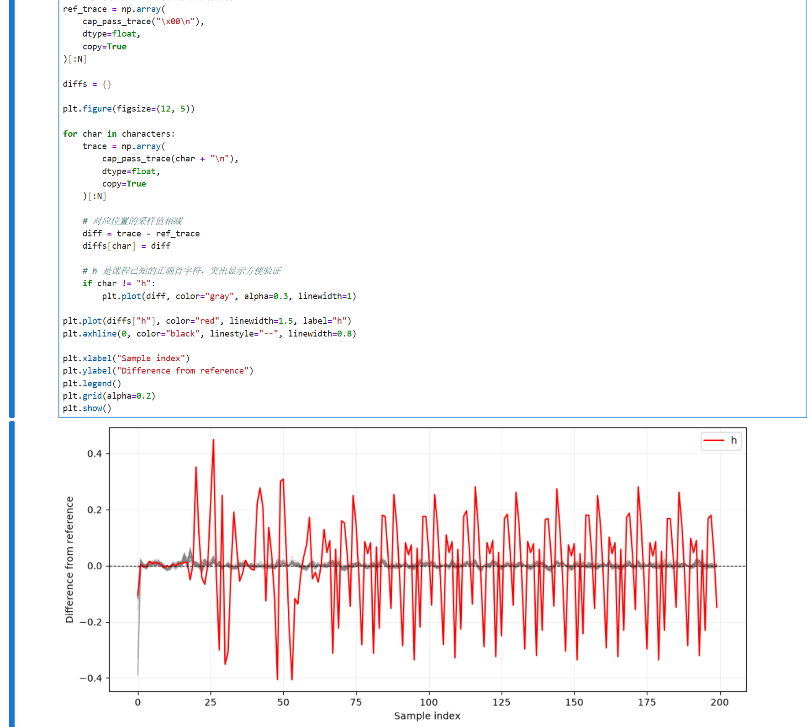Click the red plt.plot diffs["h"] line
The image size is (807, 727).
(207, 321)
